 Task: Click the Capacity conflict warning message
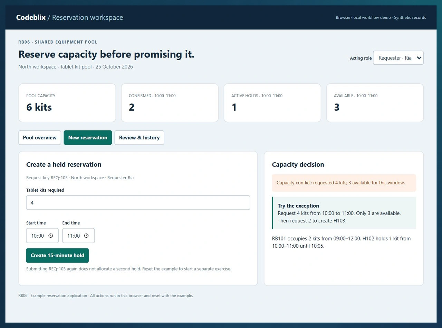click(x=344, y=183)
